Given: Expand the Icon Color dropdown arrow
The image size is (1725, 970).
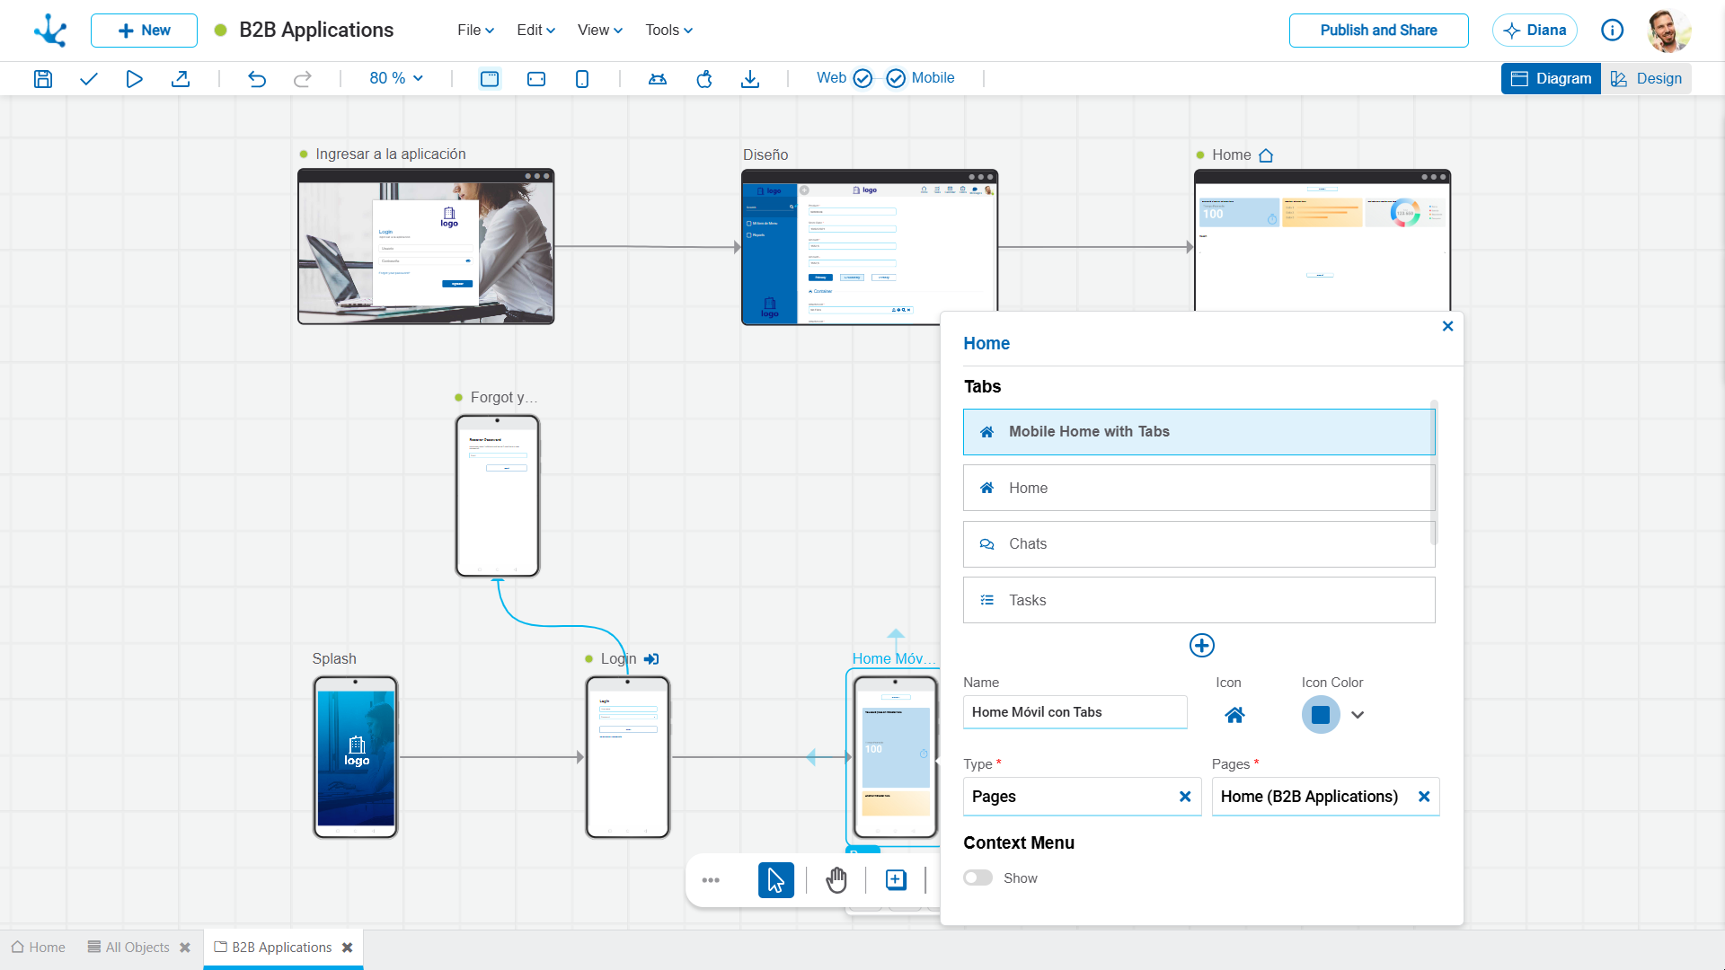Looking at the screenshot, I should click(x=1358, y=715).
